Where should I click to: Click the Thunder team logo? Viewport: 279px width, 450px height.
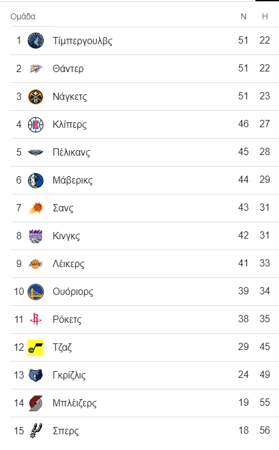tap(36, 68)
